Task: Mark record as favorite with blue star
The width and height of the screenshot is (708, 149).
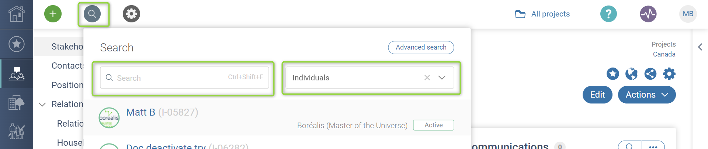Action: [612, 74]
